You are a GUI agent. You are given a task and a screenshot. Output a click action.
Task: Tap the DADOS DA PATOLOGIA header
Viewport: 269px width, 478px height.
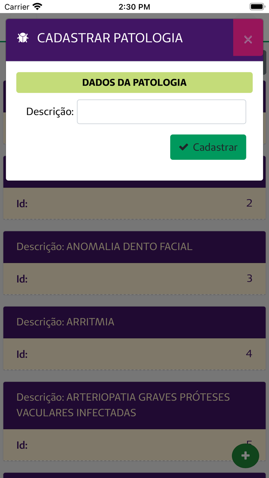(x=134, y=82)
